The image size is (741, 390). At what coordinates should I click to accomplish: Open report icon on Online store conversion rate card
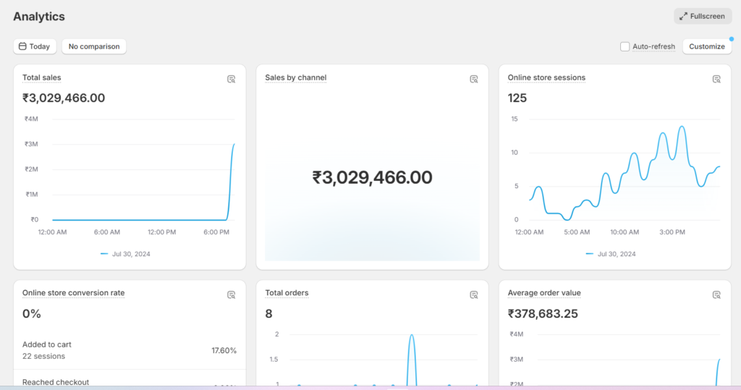pyautogui.click(x=231, y=294)
